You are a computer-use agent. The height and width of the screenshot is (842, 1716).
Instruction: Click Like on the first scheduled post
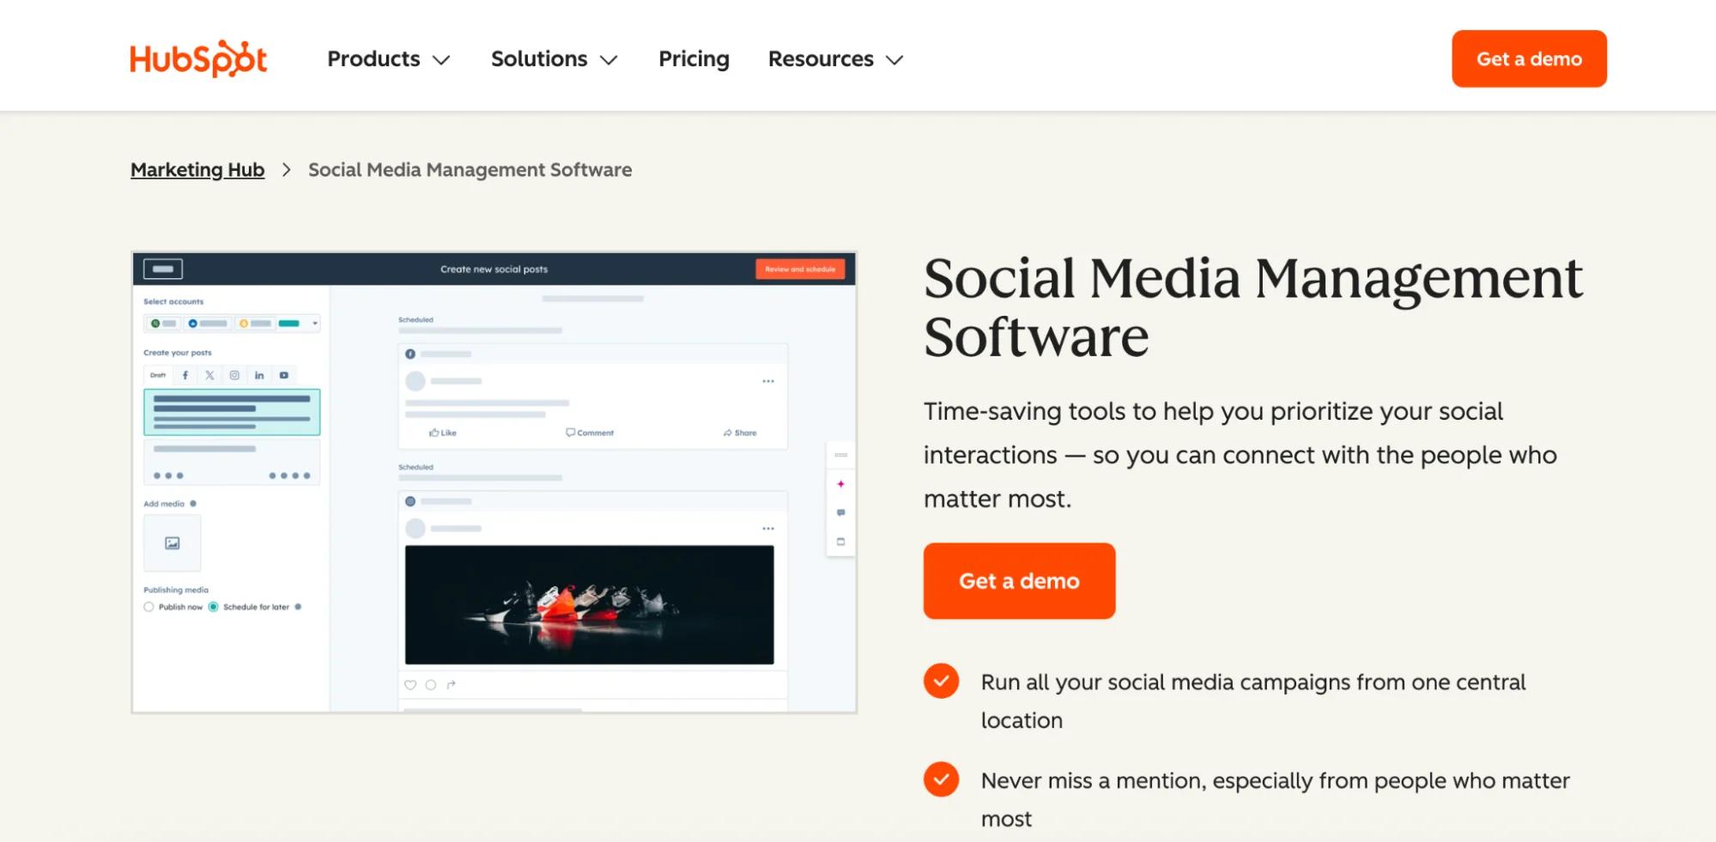coord(443,433)
